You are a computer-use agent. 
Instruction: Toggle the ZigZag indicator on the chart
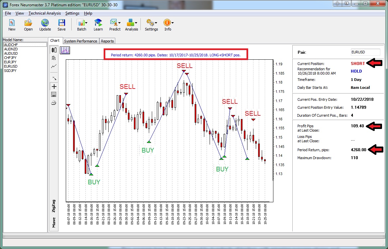pyautogui.click(x=54, y=206)
